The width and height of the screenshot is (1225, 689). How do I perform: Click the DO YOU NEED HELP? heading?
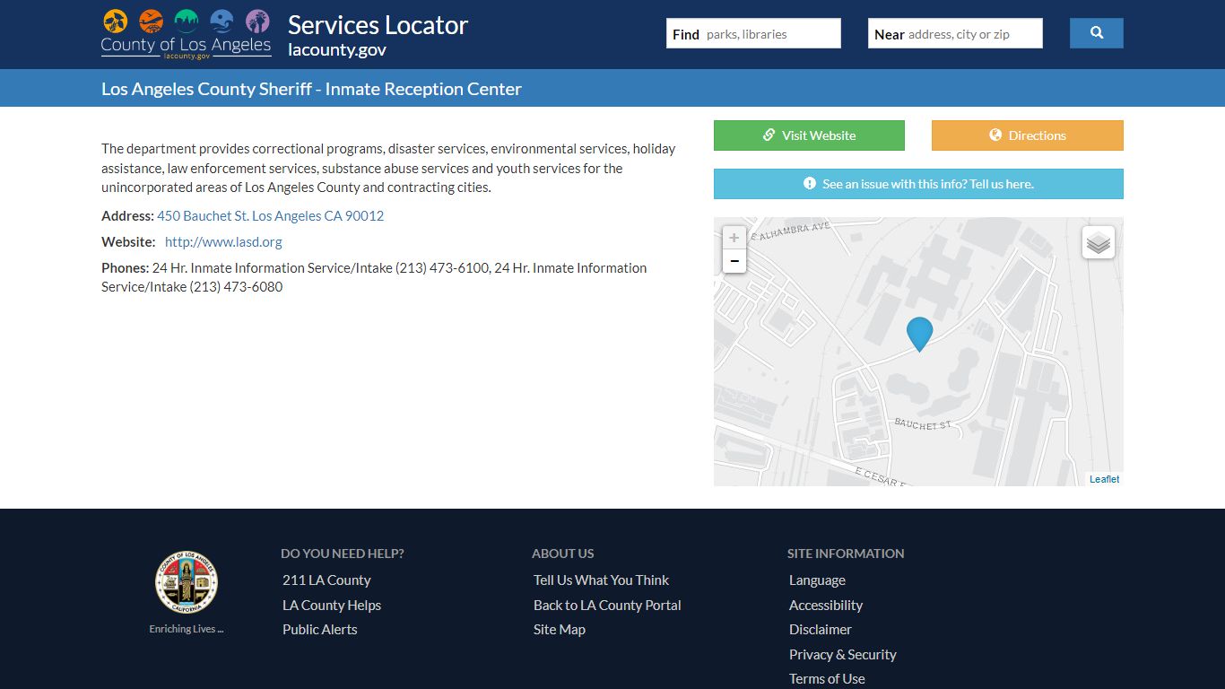point(343,554)
